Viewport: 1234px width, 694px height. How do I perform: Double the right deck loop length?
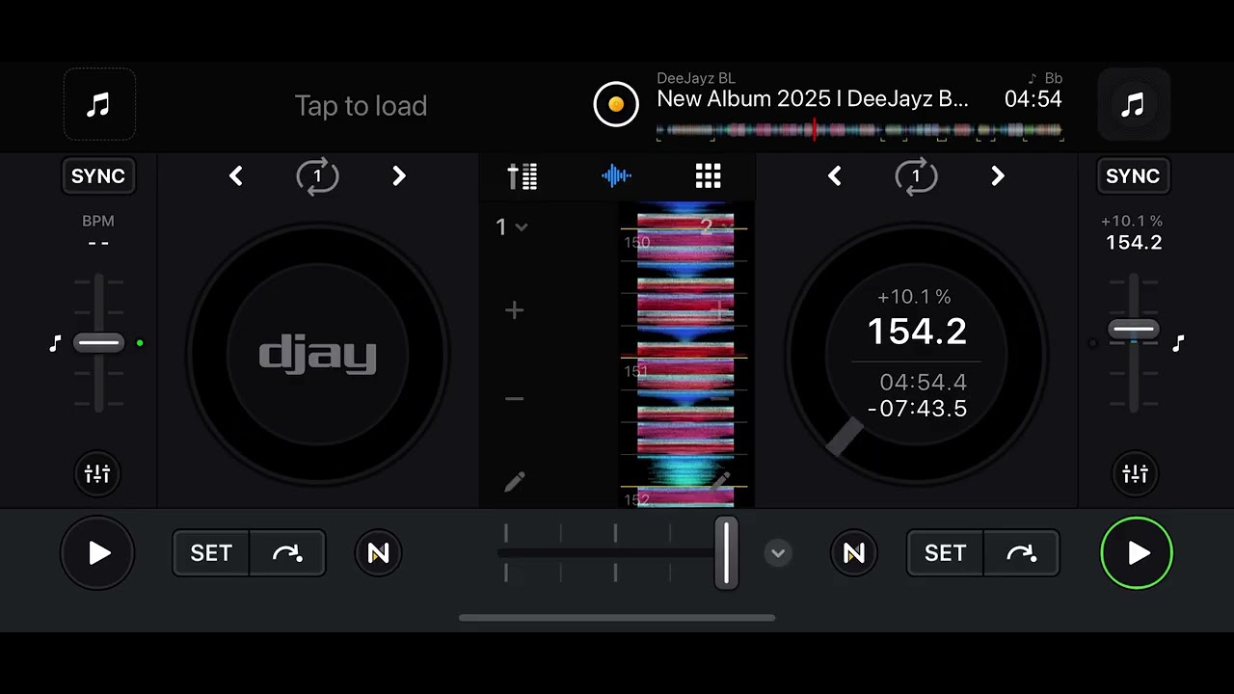click(998, 176)
